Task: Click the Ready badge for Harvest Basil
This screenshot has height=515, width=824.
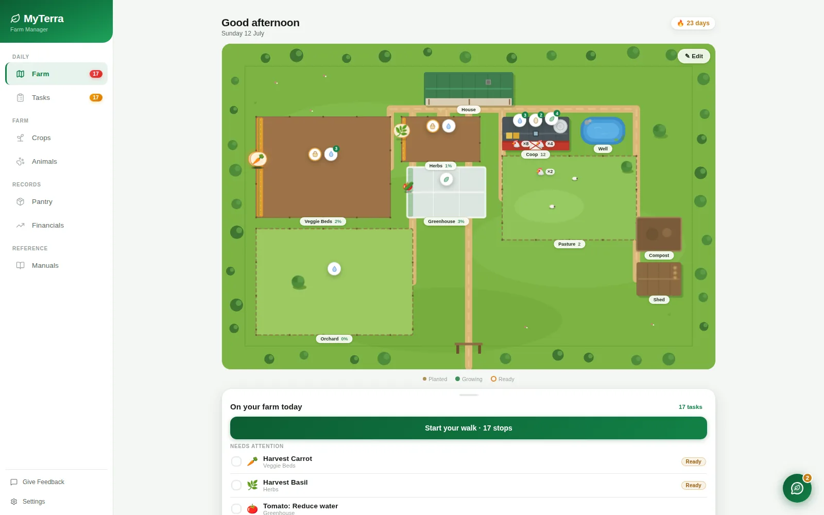Action: 693,486
